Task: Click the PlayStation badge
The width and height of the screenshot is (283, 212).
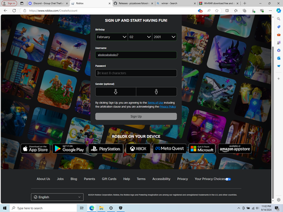Action: [x=106, y=149]
